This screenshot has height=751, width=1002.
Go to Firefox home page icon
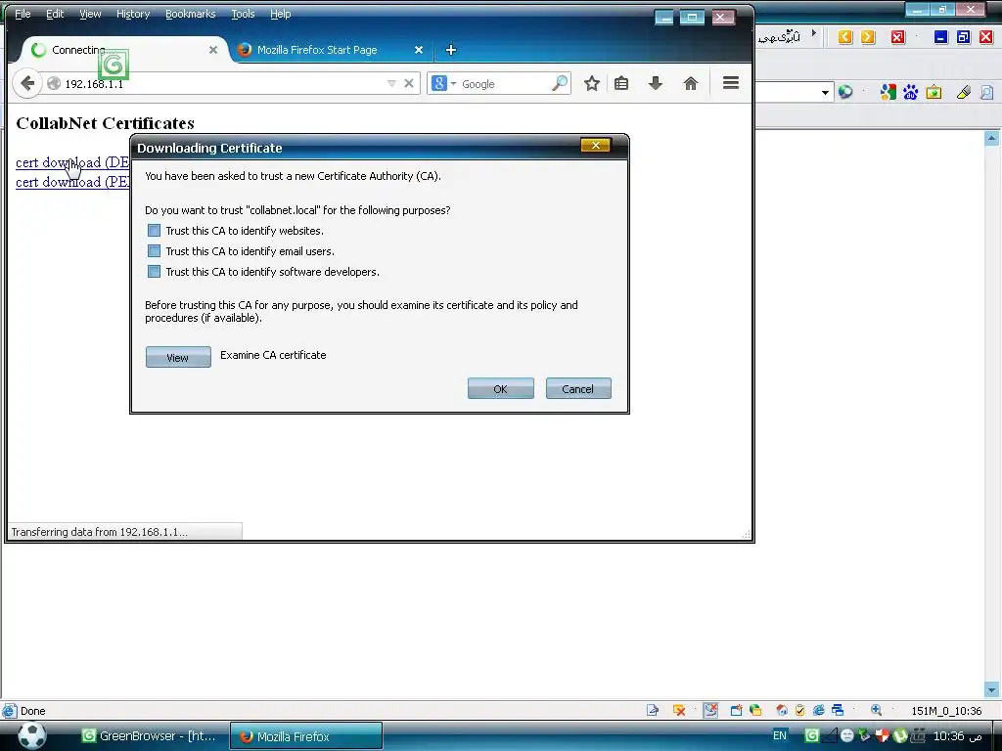coord(691,83)
